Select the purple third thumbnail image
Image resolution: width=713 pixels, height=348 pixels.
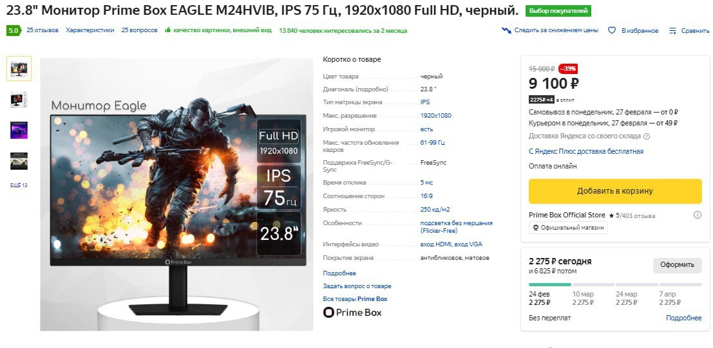coord(19,130)
